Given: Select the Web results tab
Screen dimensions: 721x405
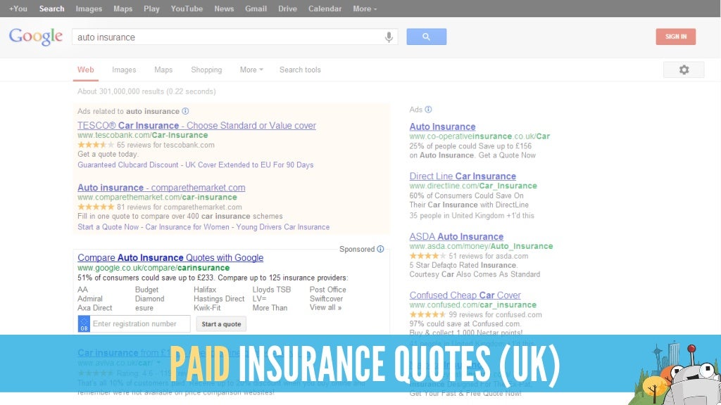Looking at the screenshot, I should click(x=85, y=70).
